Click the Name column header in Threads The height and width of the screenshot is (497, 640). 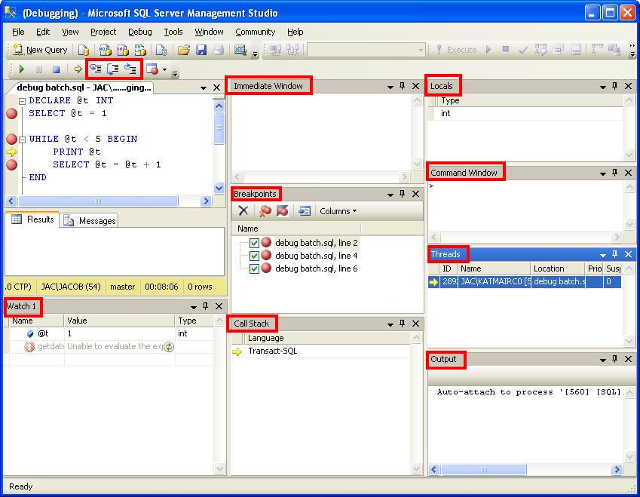[x=494, y=268]
